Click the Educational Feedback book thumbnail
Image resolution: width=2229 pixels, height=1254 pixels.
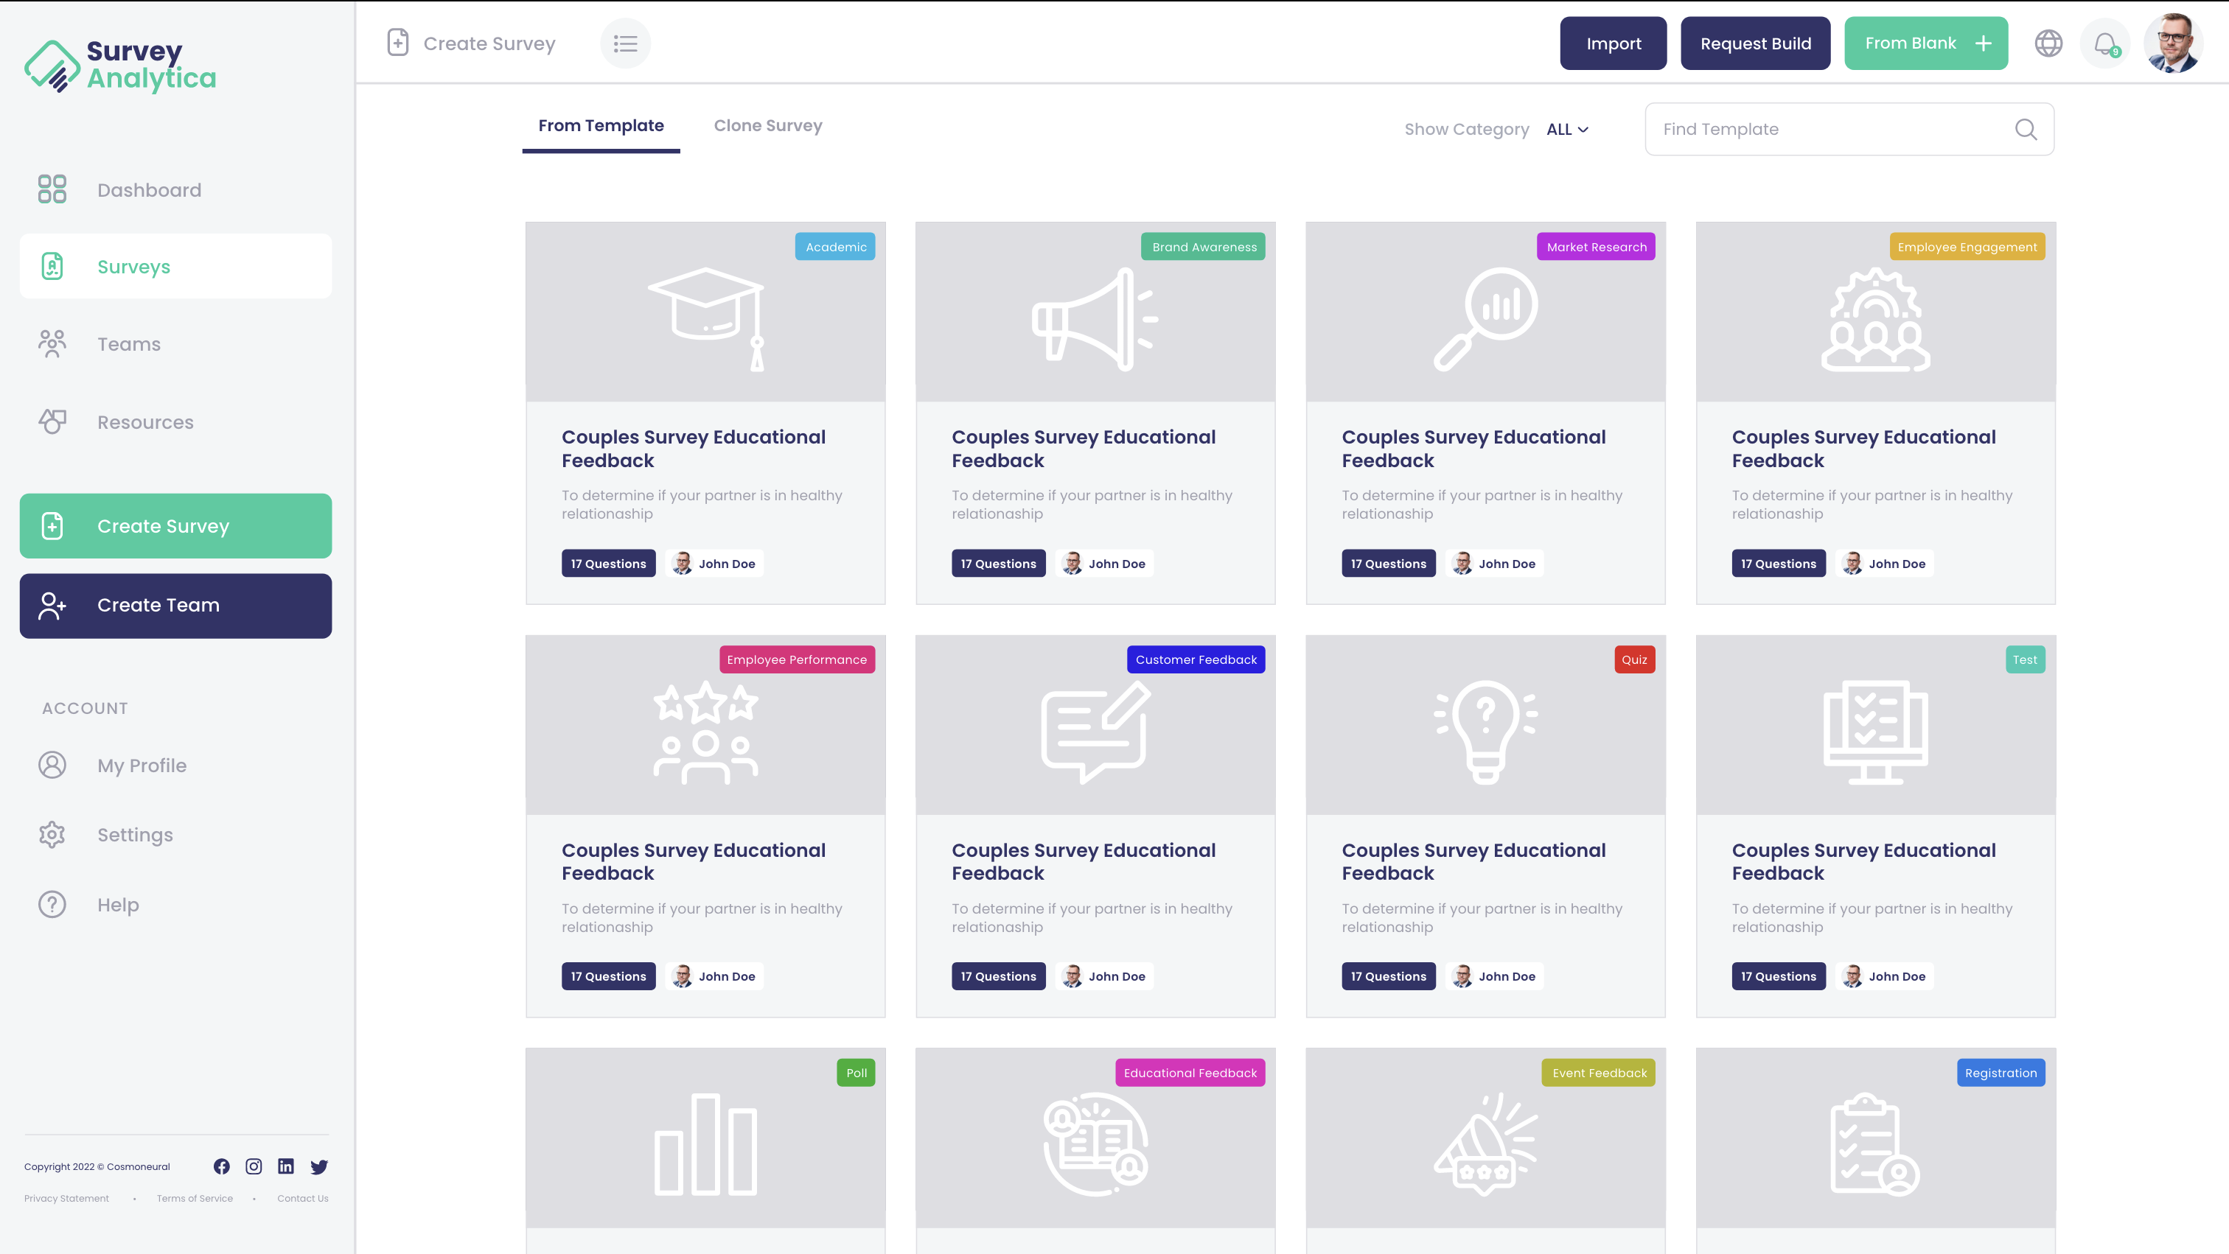pyautogui.click(x=1095, y=1145)
